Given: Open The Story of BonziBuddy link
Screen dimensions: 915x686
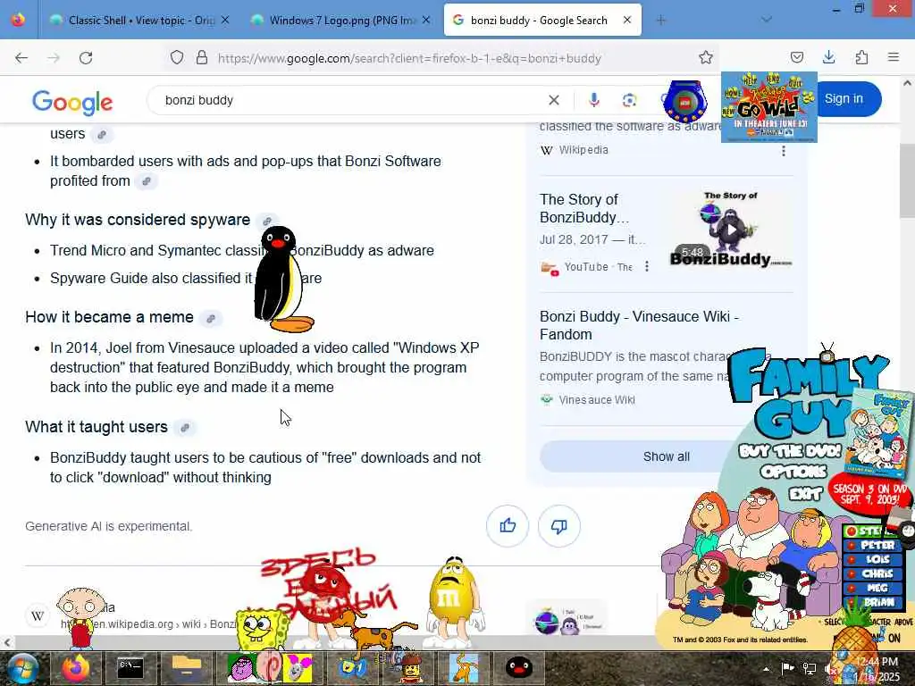Looking at the screenshot, I should click(x=584, y=208).
